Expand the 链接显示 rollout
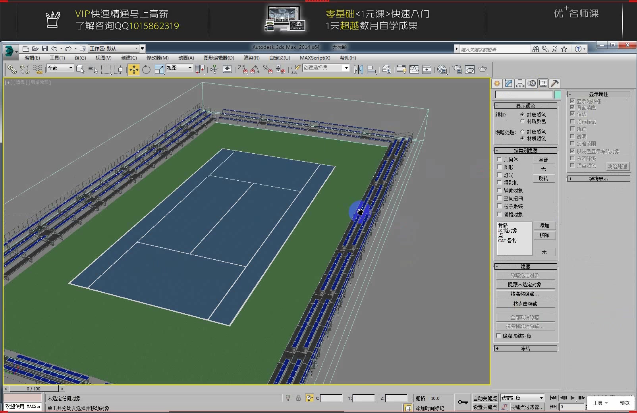The height and width of the screenshot is (413, 637). pos(598,179)
